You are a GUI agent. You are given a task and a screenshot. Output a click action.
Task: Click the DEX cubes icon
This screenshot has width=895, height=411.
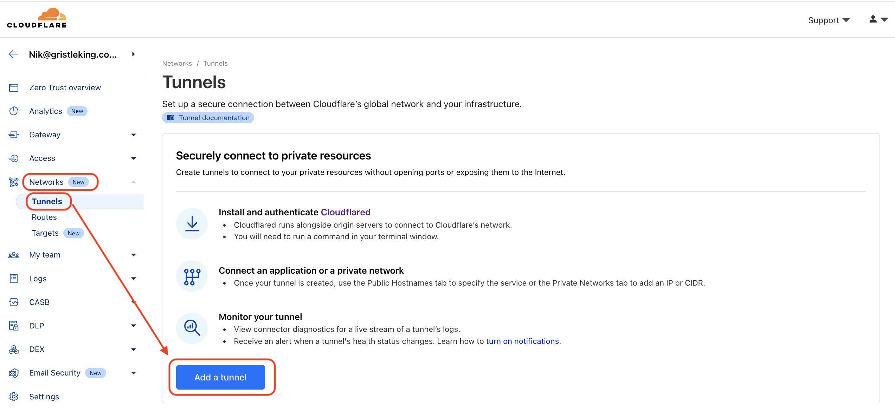14,349
